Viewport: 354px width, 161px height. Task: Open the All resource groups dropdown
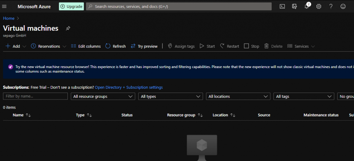pos(103,96)
